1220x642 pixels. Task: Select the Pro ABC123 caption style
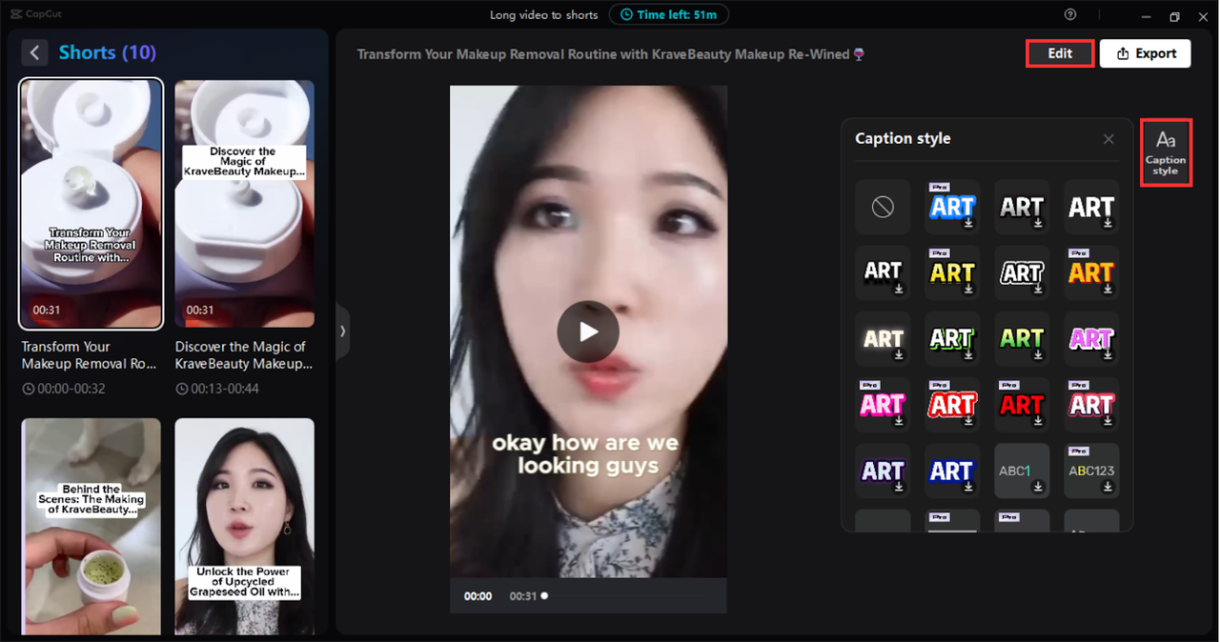(x=1091, y=471)
